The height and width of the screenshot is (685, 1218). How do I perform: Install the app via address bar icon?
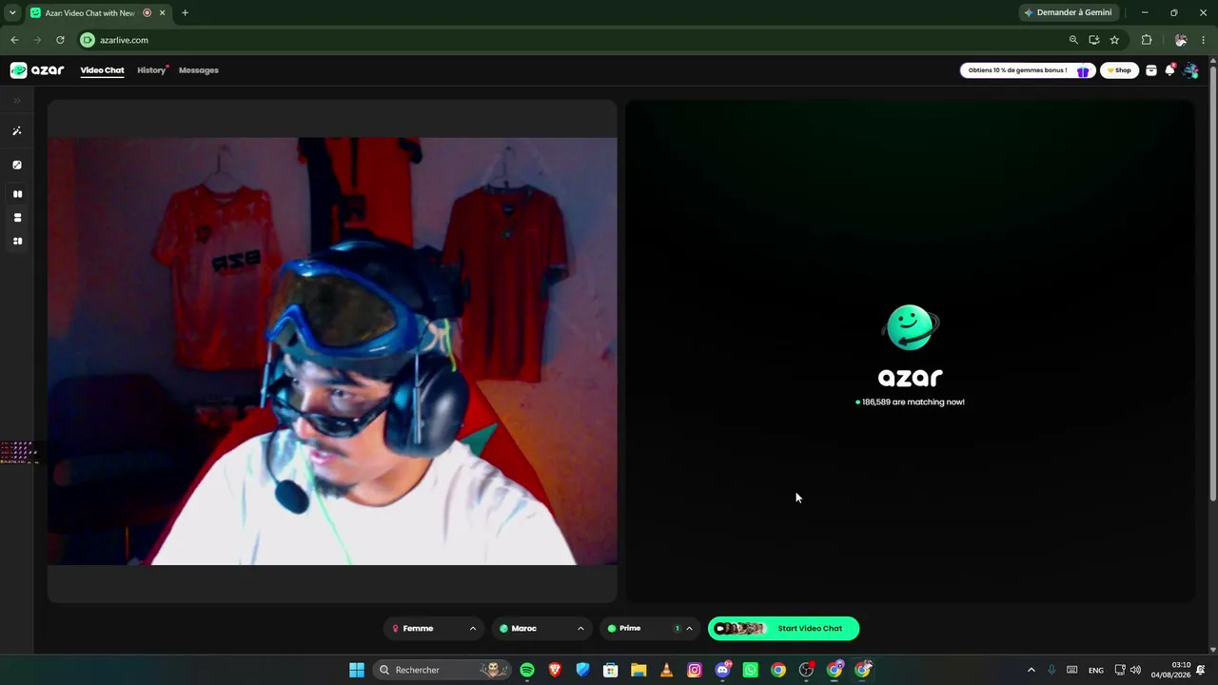pos(1094,40)
